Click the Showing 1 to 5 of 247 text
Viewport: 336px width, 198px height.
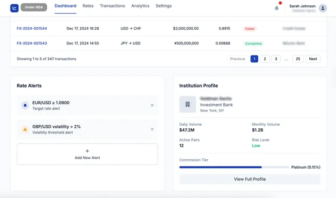click(x=47, y=59)
